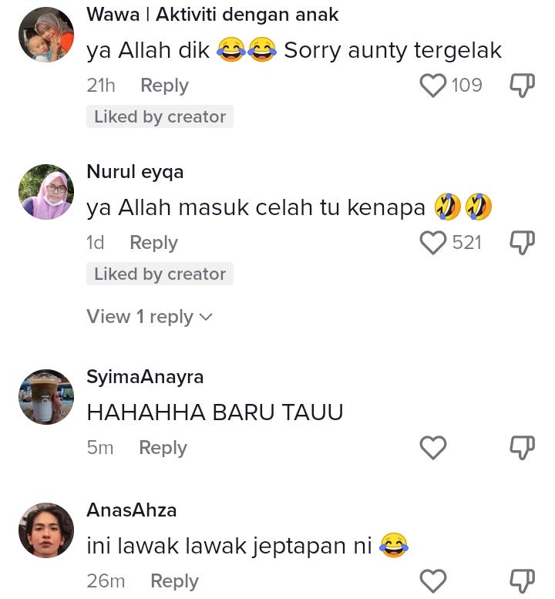Like SyimaAnayra's HAHAHHA BARU TAUU comment

tap(432, 448)
